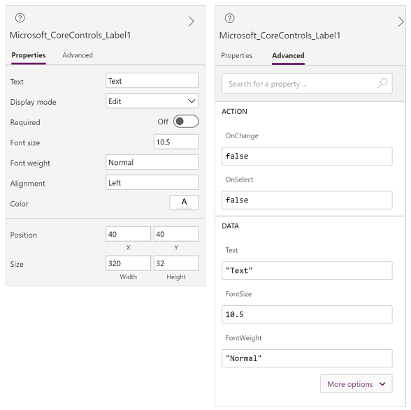Open the Color picker swatch
This screenshot has width=411, height=410.
pyautogui.click(x=184, y=203)
